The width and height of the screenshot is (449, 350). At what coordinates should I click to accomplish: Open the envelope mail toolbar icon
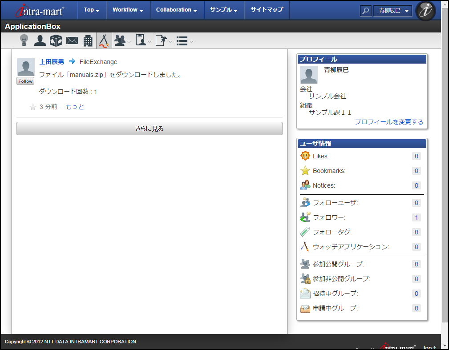tap(72, 40)
